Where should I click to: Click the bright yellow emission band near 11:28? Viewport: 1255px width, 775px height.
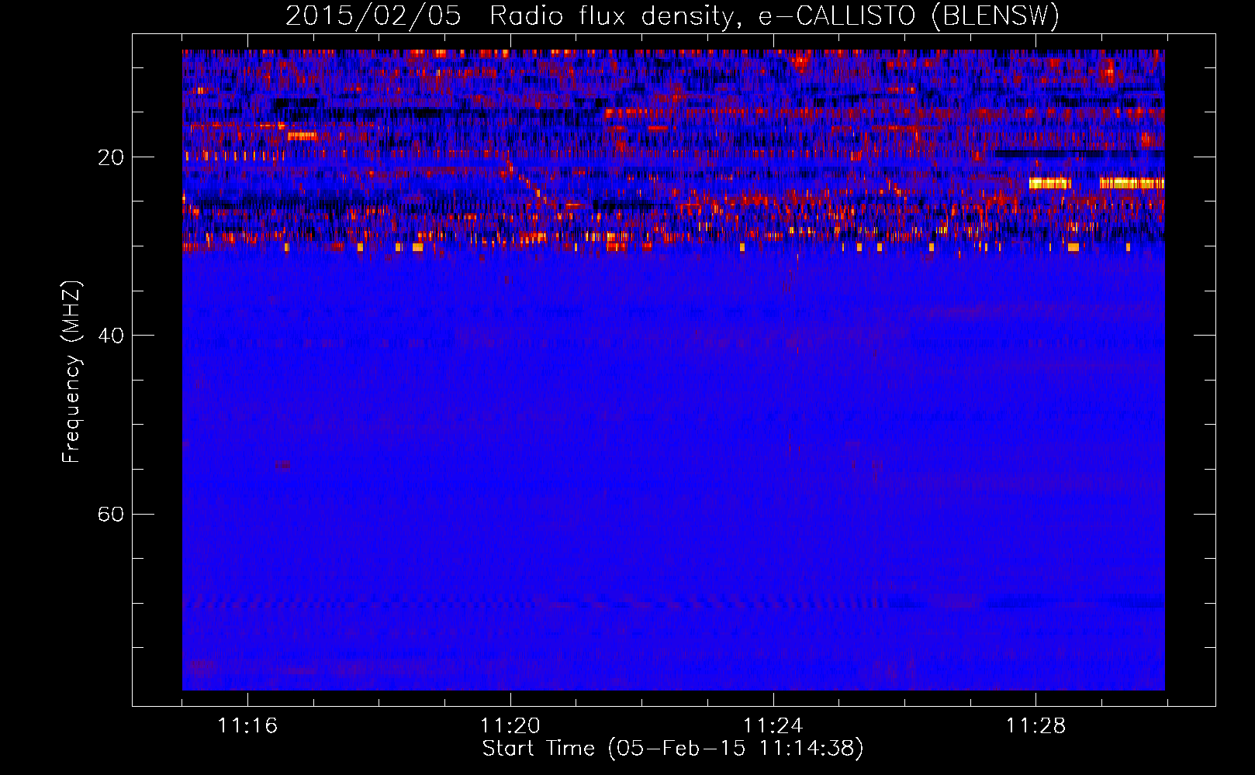(1049, 184)
